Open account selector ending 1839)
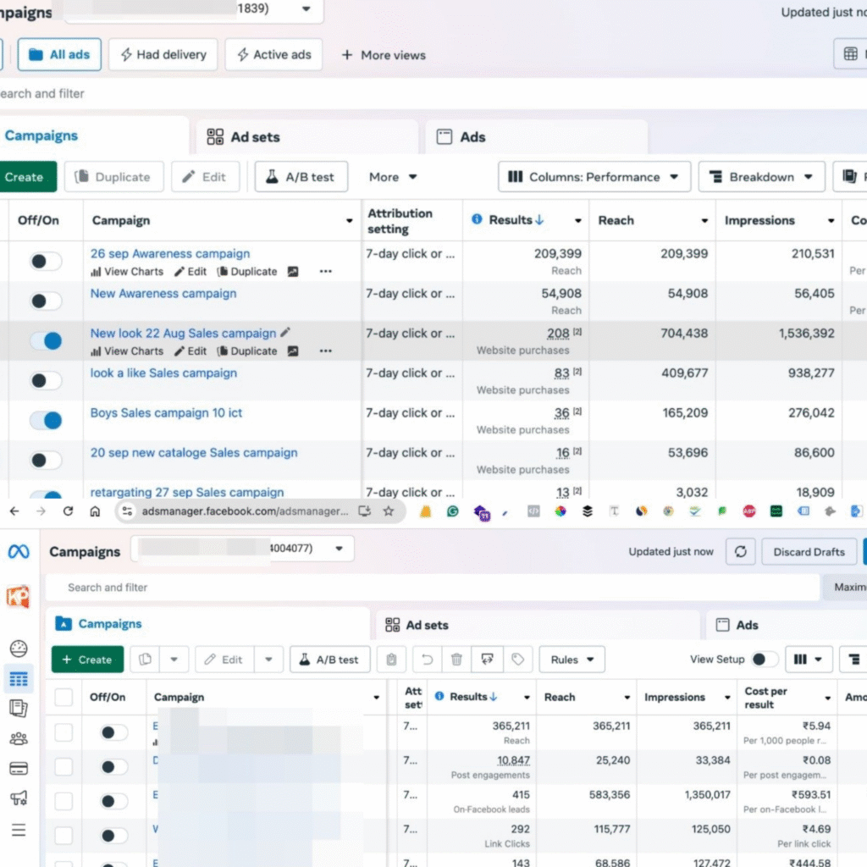Image resolution: width=867 pixels, height=867 pixels. click(x=194, y=9)
